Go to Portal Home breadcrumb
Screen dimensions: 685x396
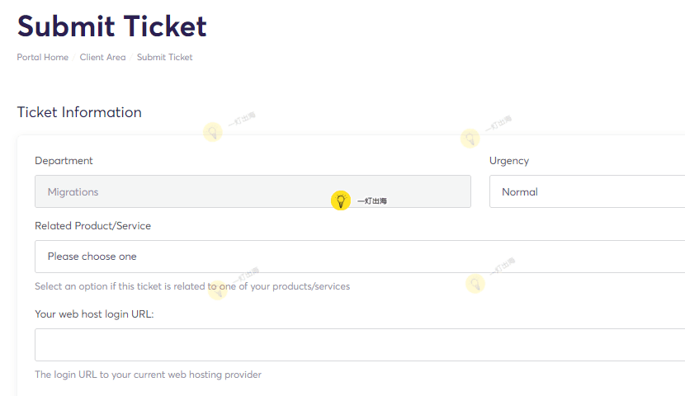tap(43, 58)
